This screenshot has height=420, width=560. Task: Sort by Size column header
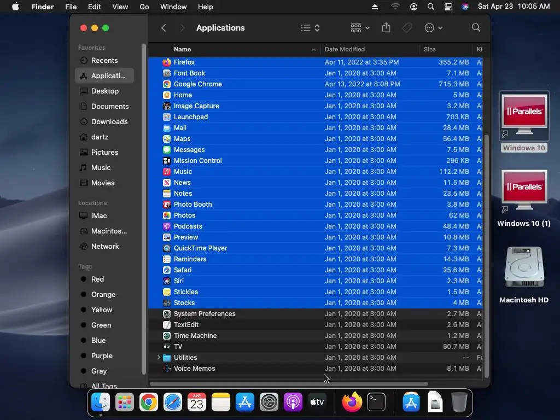point(446,49)
